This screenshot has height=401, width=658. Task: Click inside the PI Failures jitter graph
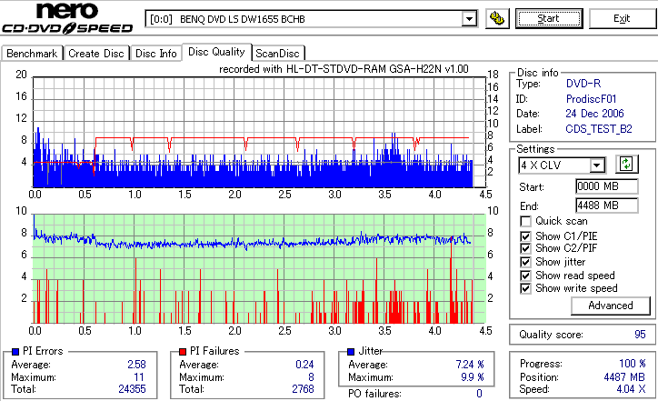tap(259, 269)
